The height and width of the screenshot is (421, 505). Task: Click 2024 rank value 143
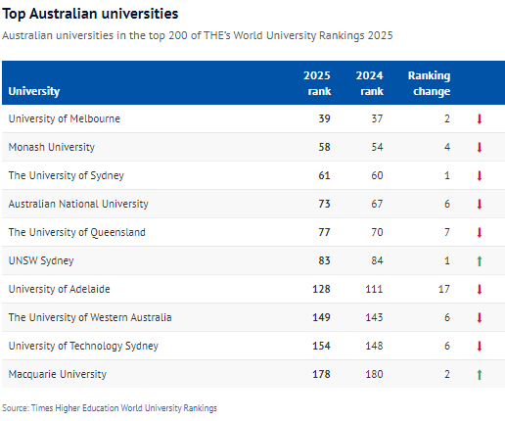[374, 317]
